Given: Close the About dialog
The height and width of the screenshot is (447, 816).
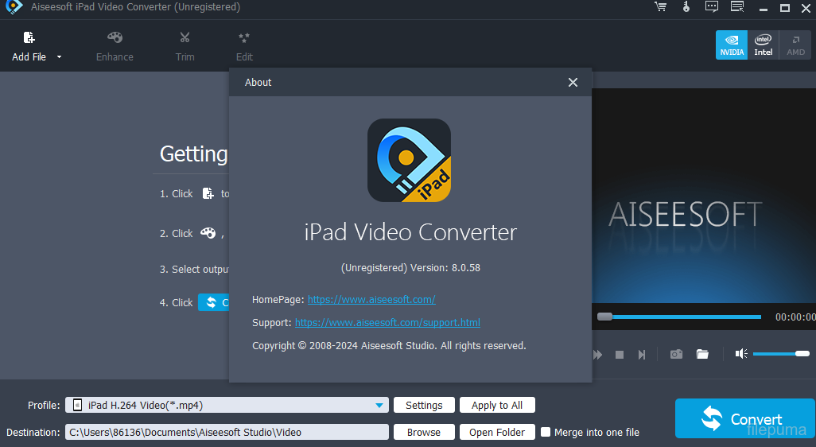Looking at the screenshot, I should pos(573,83).
